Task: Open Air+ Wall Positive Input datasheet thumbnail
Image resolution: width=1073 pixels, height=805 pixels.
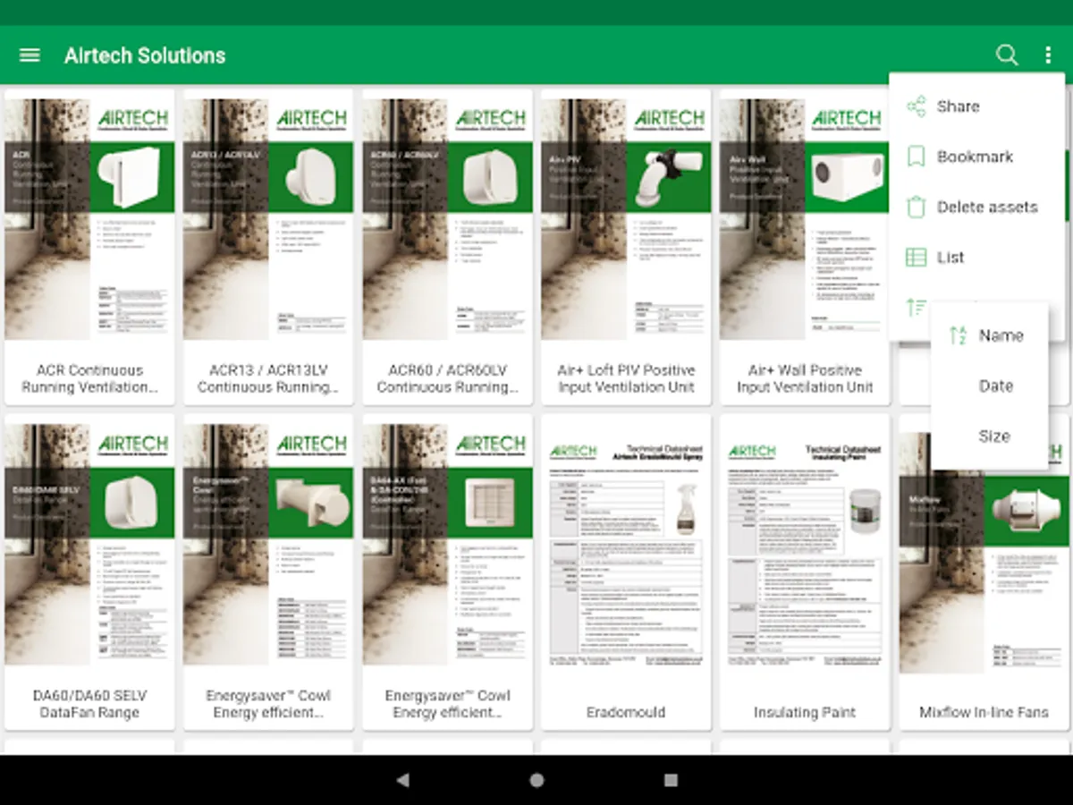Action: (805, 219)
